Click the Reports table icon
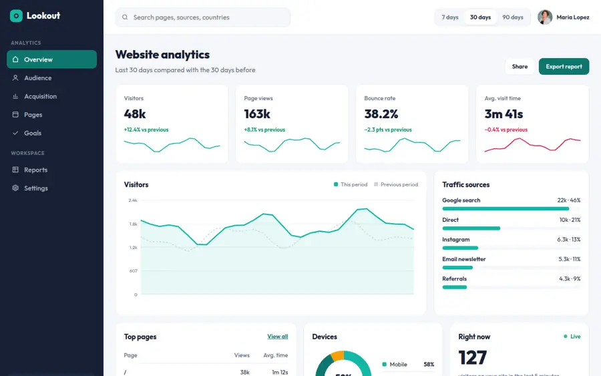The width and height of the screenshot is (601, 376). [x=15, y=170]
